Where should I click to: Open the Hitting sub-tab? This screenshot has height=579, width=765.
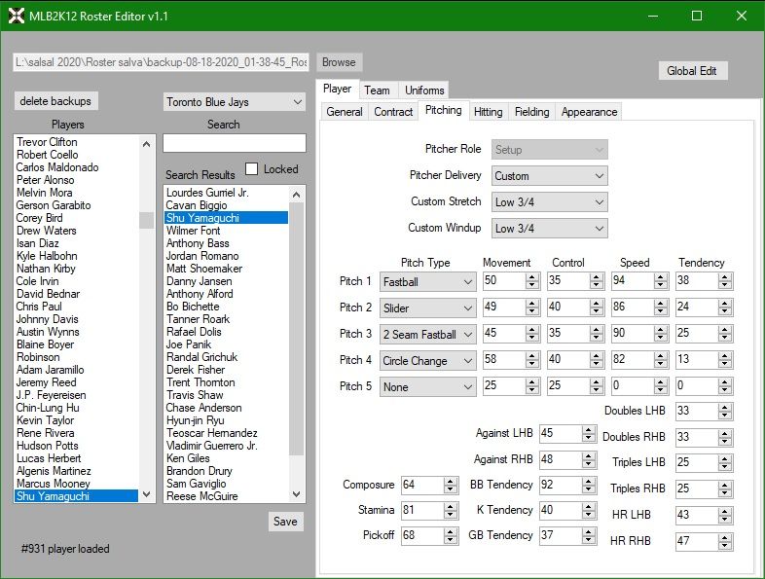coord(489,112)
